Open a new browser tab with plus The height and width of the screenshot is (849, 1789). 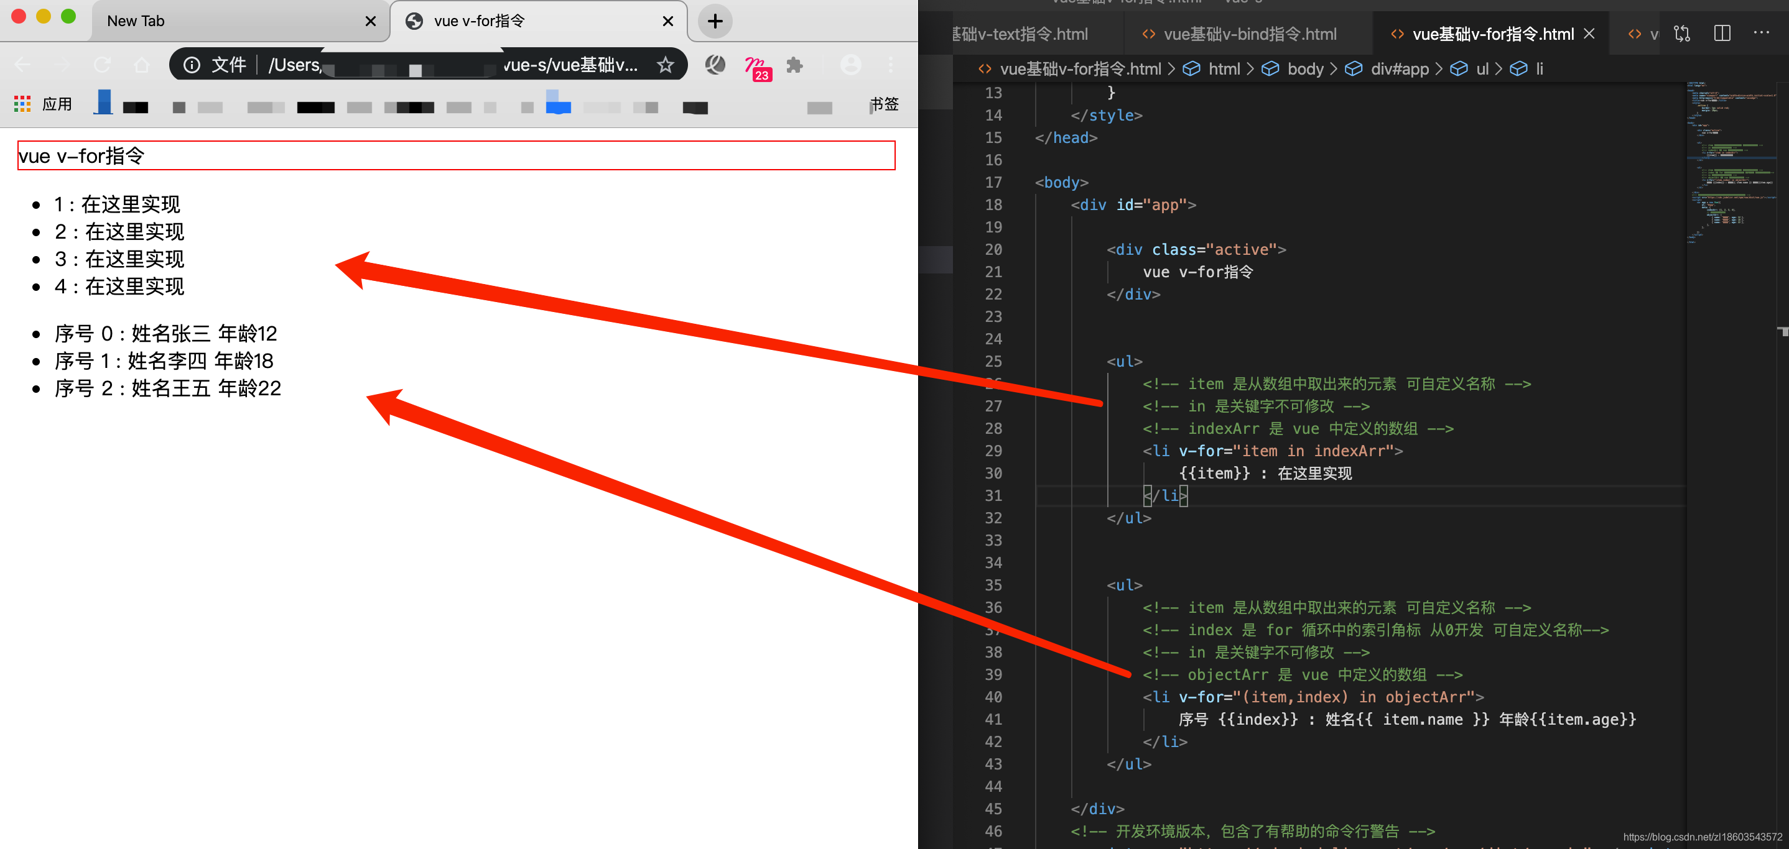(x=715, y=22)
